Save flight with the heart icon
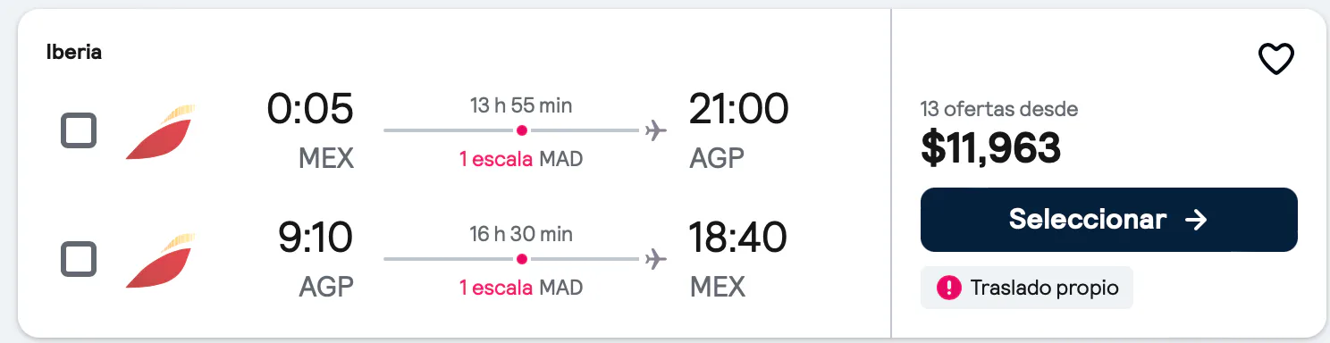 (x=1275, y=60)
